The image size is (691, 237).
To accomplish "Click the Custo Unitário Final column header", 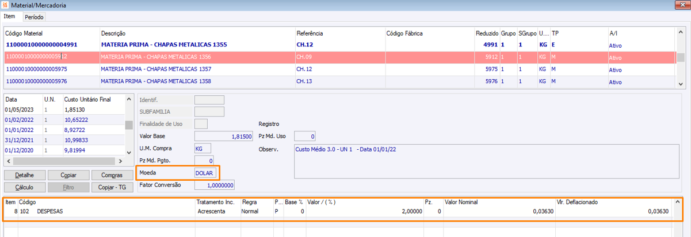I will coord(87,99).
